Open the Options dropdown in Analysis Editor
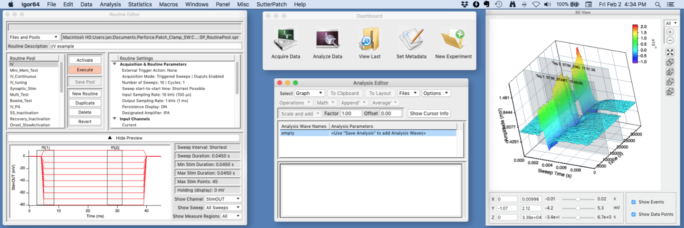This screenshot has width=684, height=228. (436, 93)
